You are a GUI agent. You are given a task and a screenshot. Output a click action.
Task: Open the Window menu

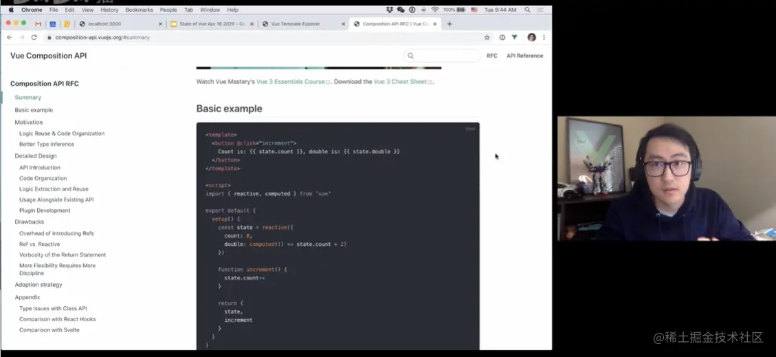coord(210,10)
